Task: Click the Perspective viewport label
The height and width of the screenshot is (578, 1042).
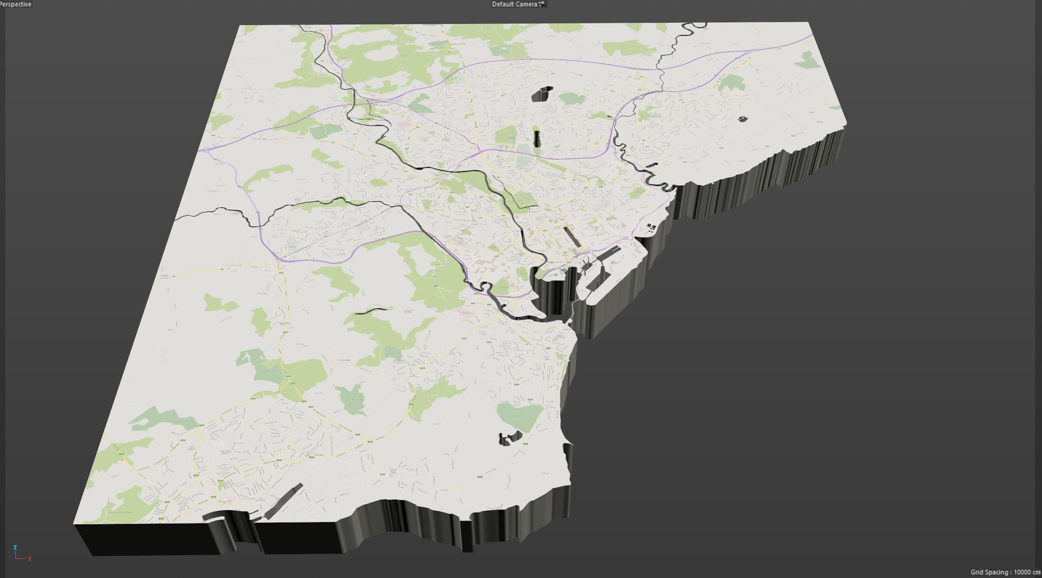Action: point(16,4)
